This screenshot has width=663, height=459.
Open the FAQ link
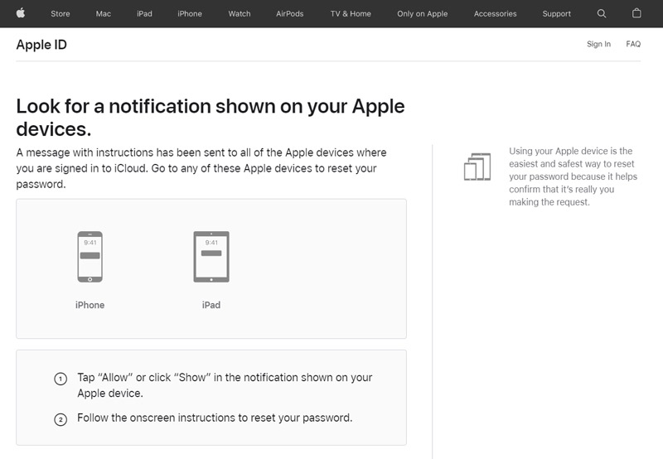(x=633, y=44)
